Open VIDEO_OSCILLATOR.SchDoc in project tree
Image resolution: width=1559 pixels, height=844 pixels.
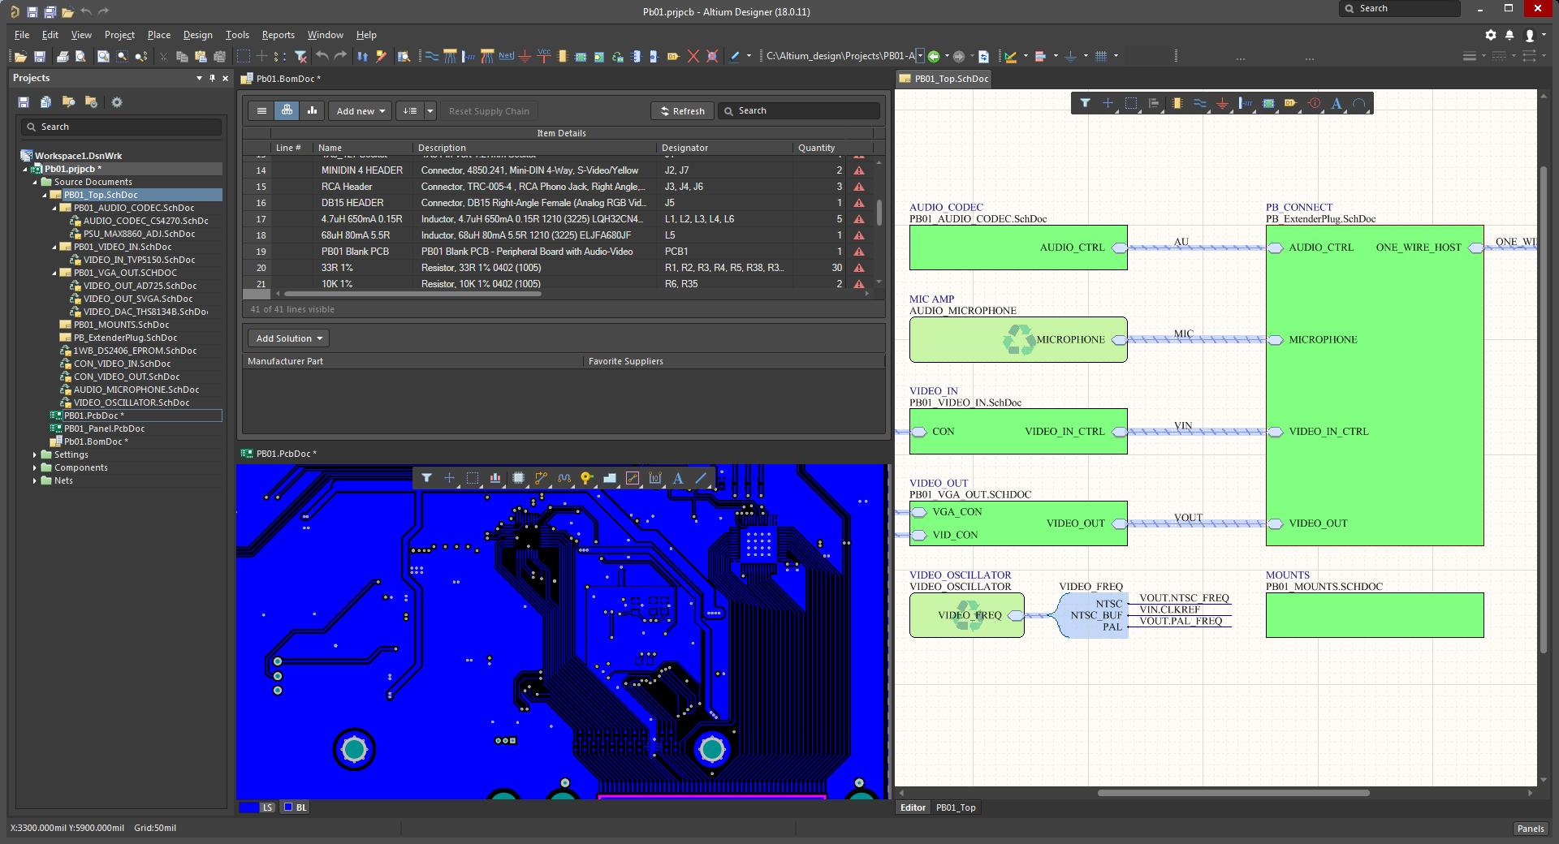tap(131, 403)
